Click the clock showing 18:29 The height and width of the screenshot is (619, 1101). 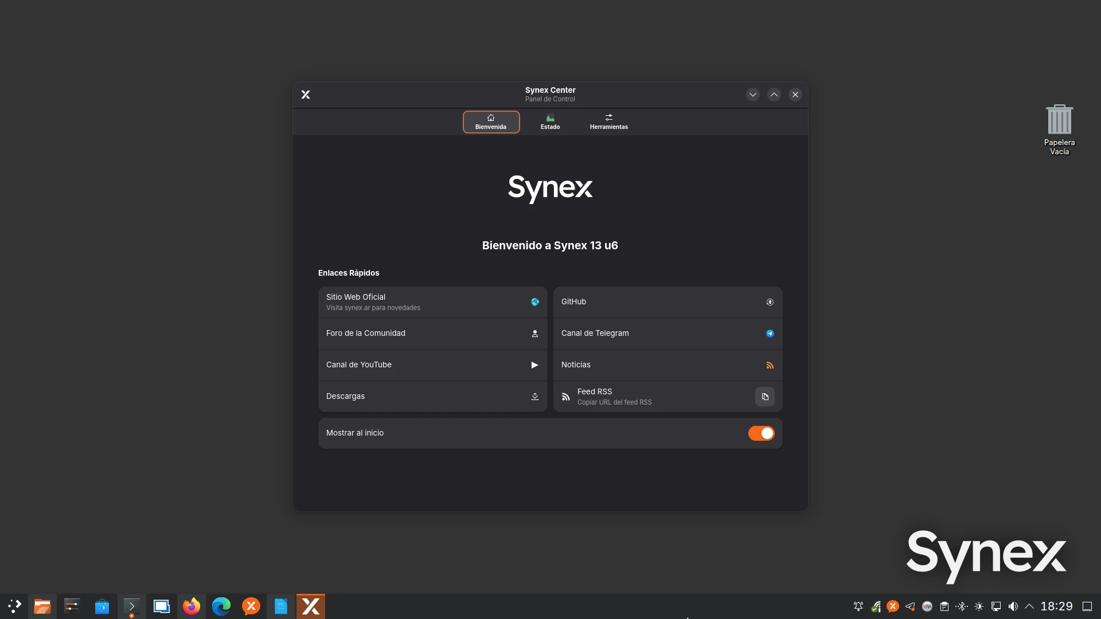(1056, 606)
